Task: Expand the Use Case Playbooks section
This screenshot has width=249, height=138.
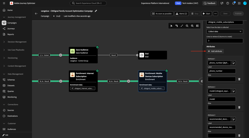Action: (4, 50)
